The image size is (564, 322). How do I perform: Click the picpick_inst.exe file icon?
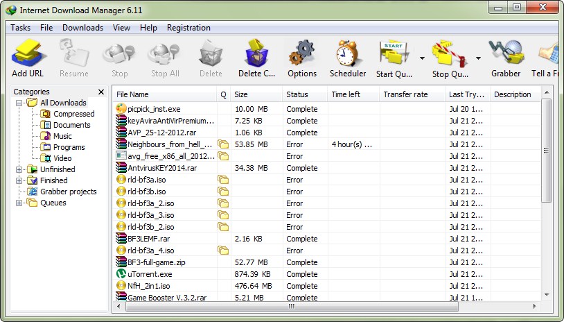pyautogui.click(x=121, y=108)
